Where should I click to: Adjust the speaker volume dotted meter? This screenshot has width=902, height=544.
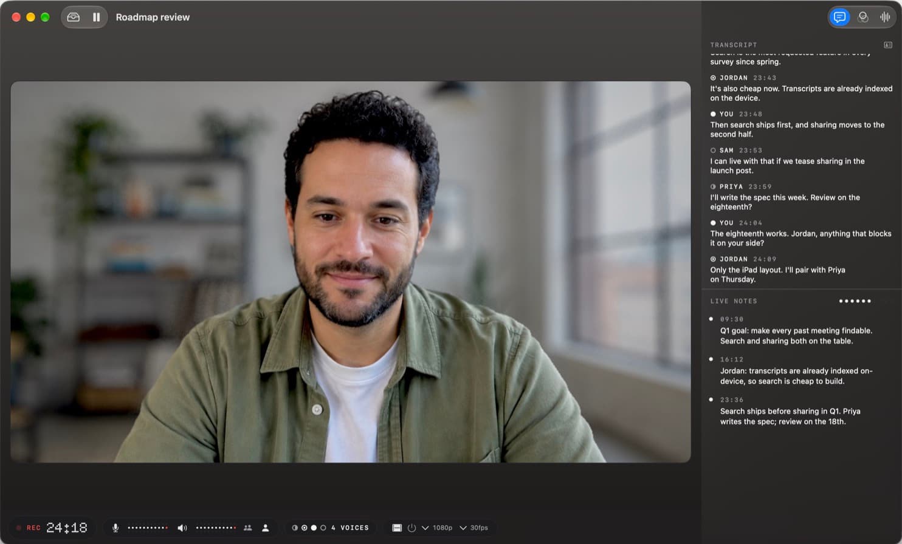(x=216, y=528)
